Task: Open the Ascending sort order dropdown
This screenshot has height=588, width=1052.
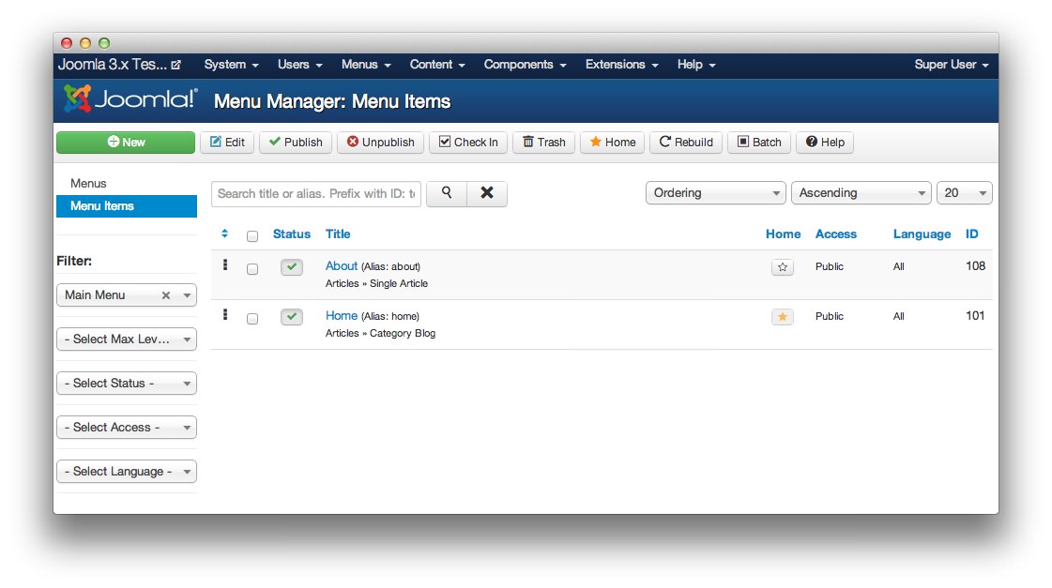Action: [860, 192]
